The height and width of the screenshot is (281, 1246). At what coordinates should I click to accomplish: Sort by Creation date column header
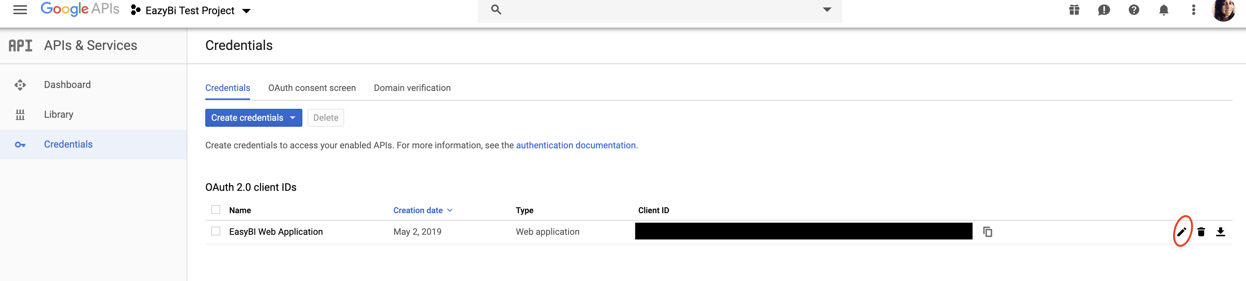(418, 211)
